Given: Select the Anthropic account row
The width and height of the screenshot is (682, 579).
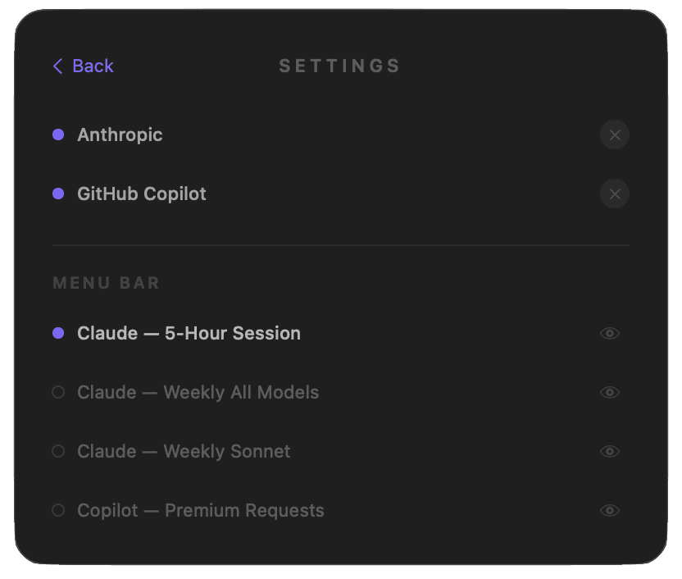Looking at the screenshot, I should pyautogui.click(x=120, y=134).
